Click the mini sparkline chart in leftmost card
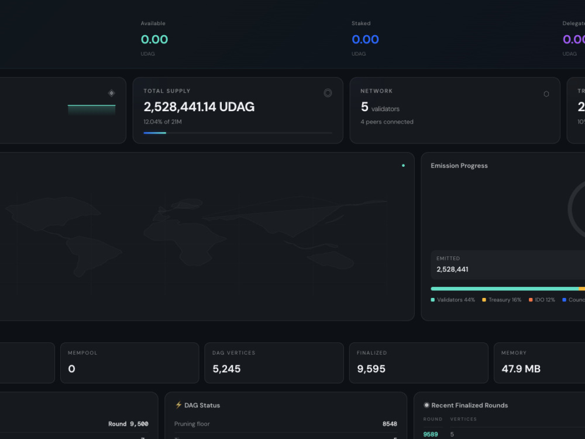 tap(91, 110)
